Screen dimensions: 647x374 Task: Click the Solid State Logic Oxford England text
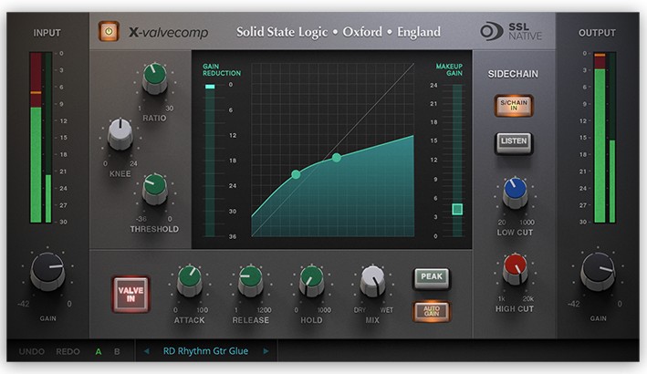tap(339, 32)
